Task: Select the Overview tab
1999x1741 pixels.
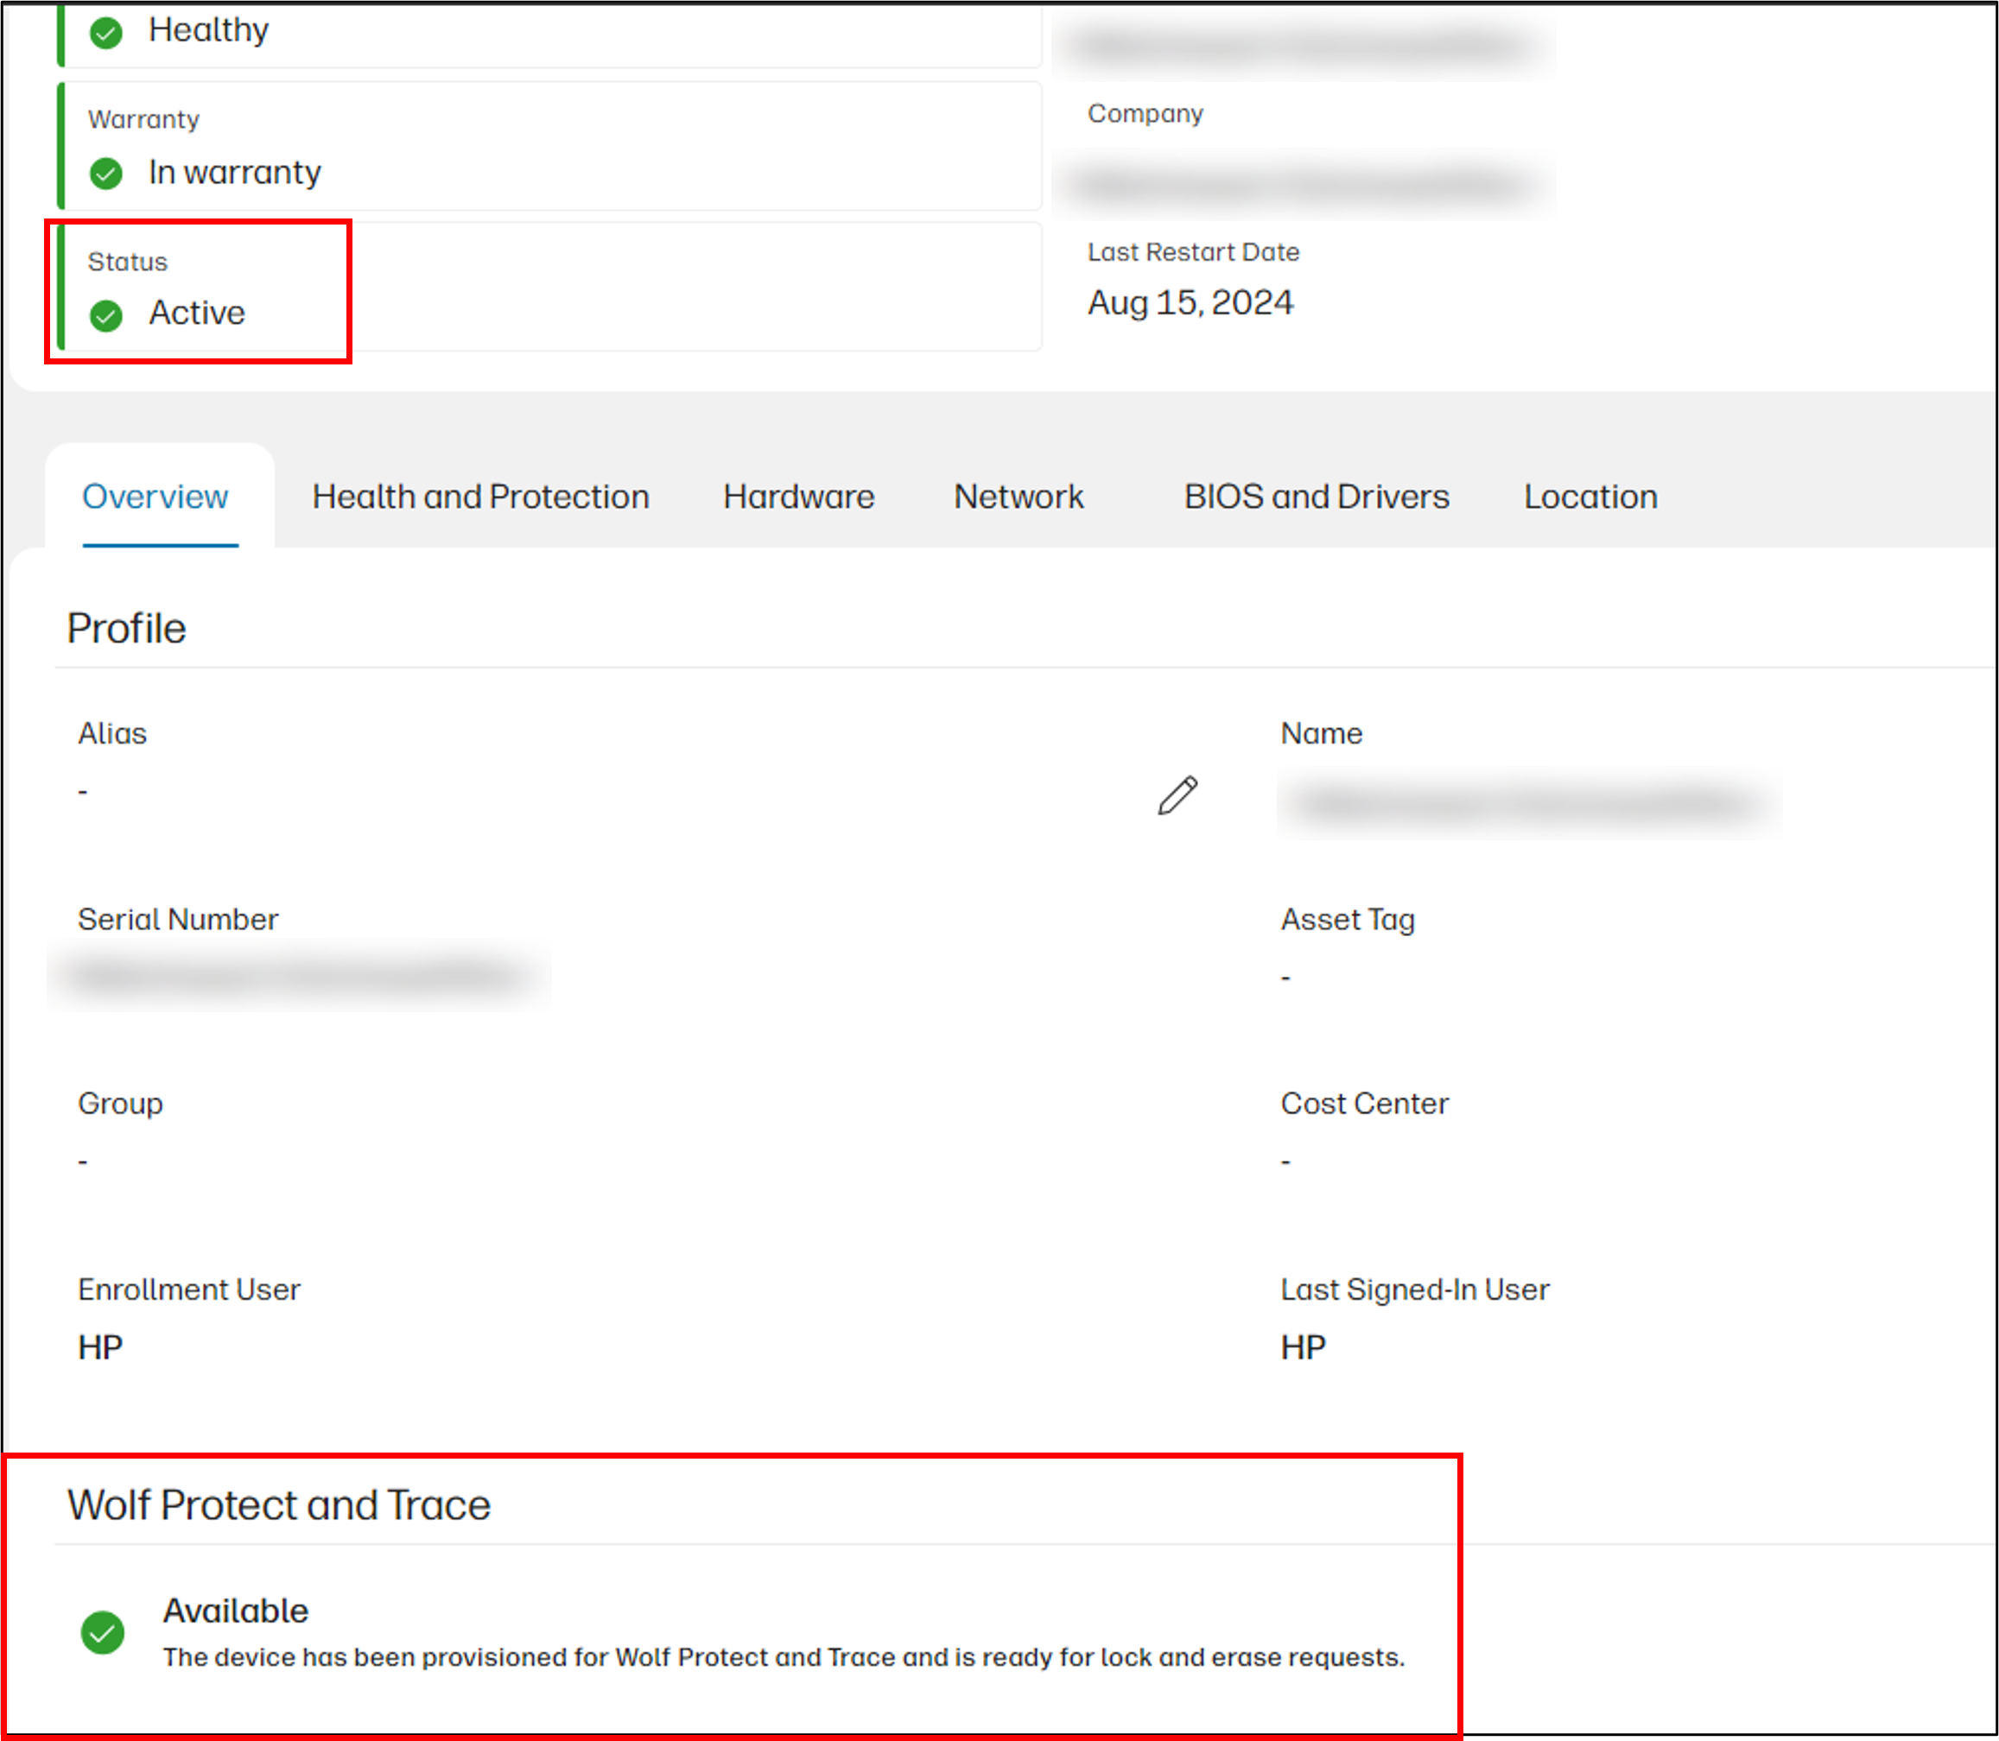Action: point(155,497)
